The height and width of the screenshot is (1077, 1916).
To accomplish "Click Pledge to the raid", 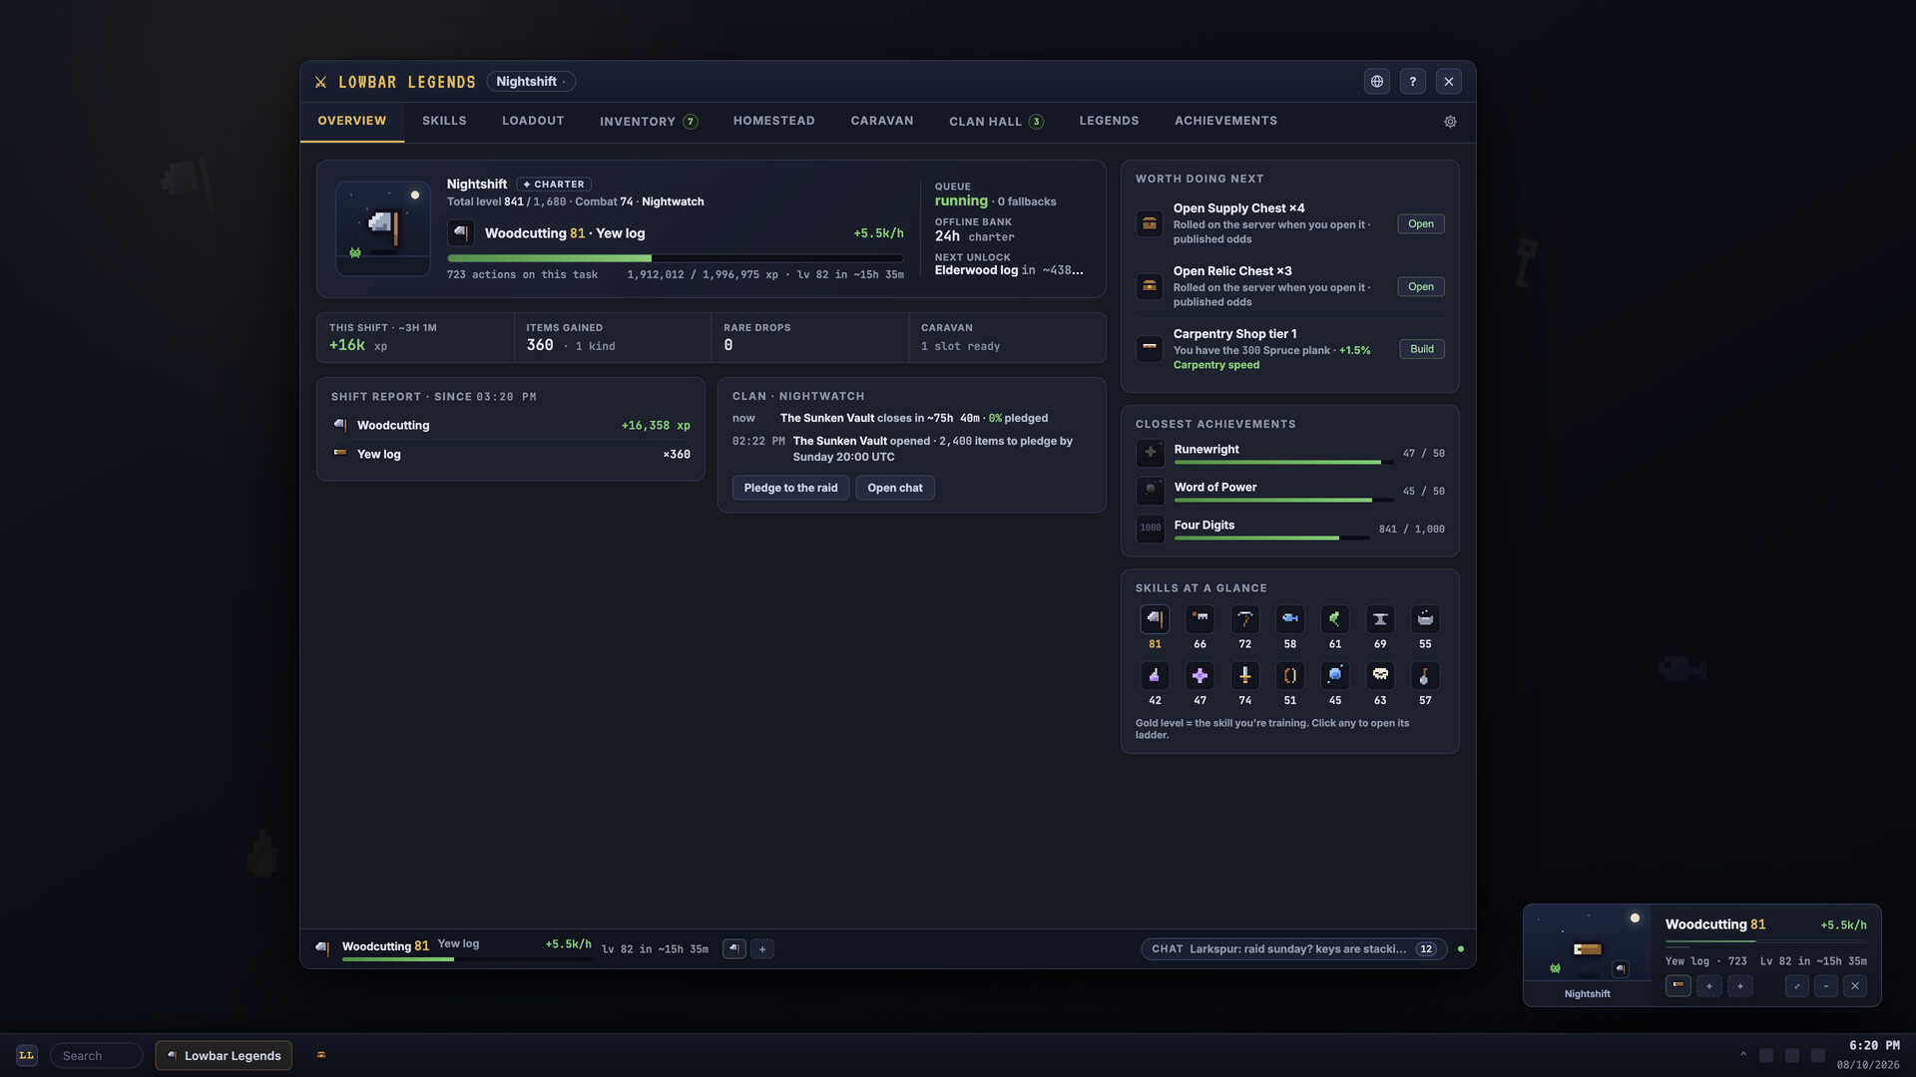I will 790,488.
